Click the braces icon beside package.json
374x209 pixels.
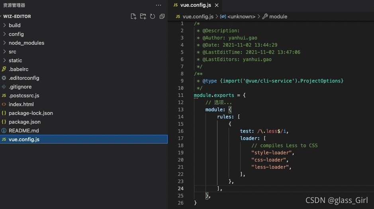pos(4,122)
